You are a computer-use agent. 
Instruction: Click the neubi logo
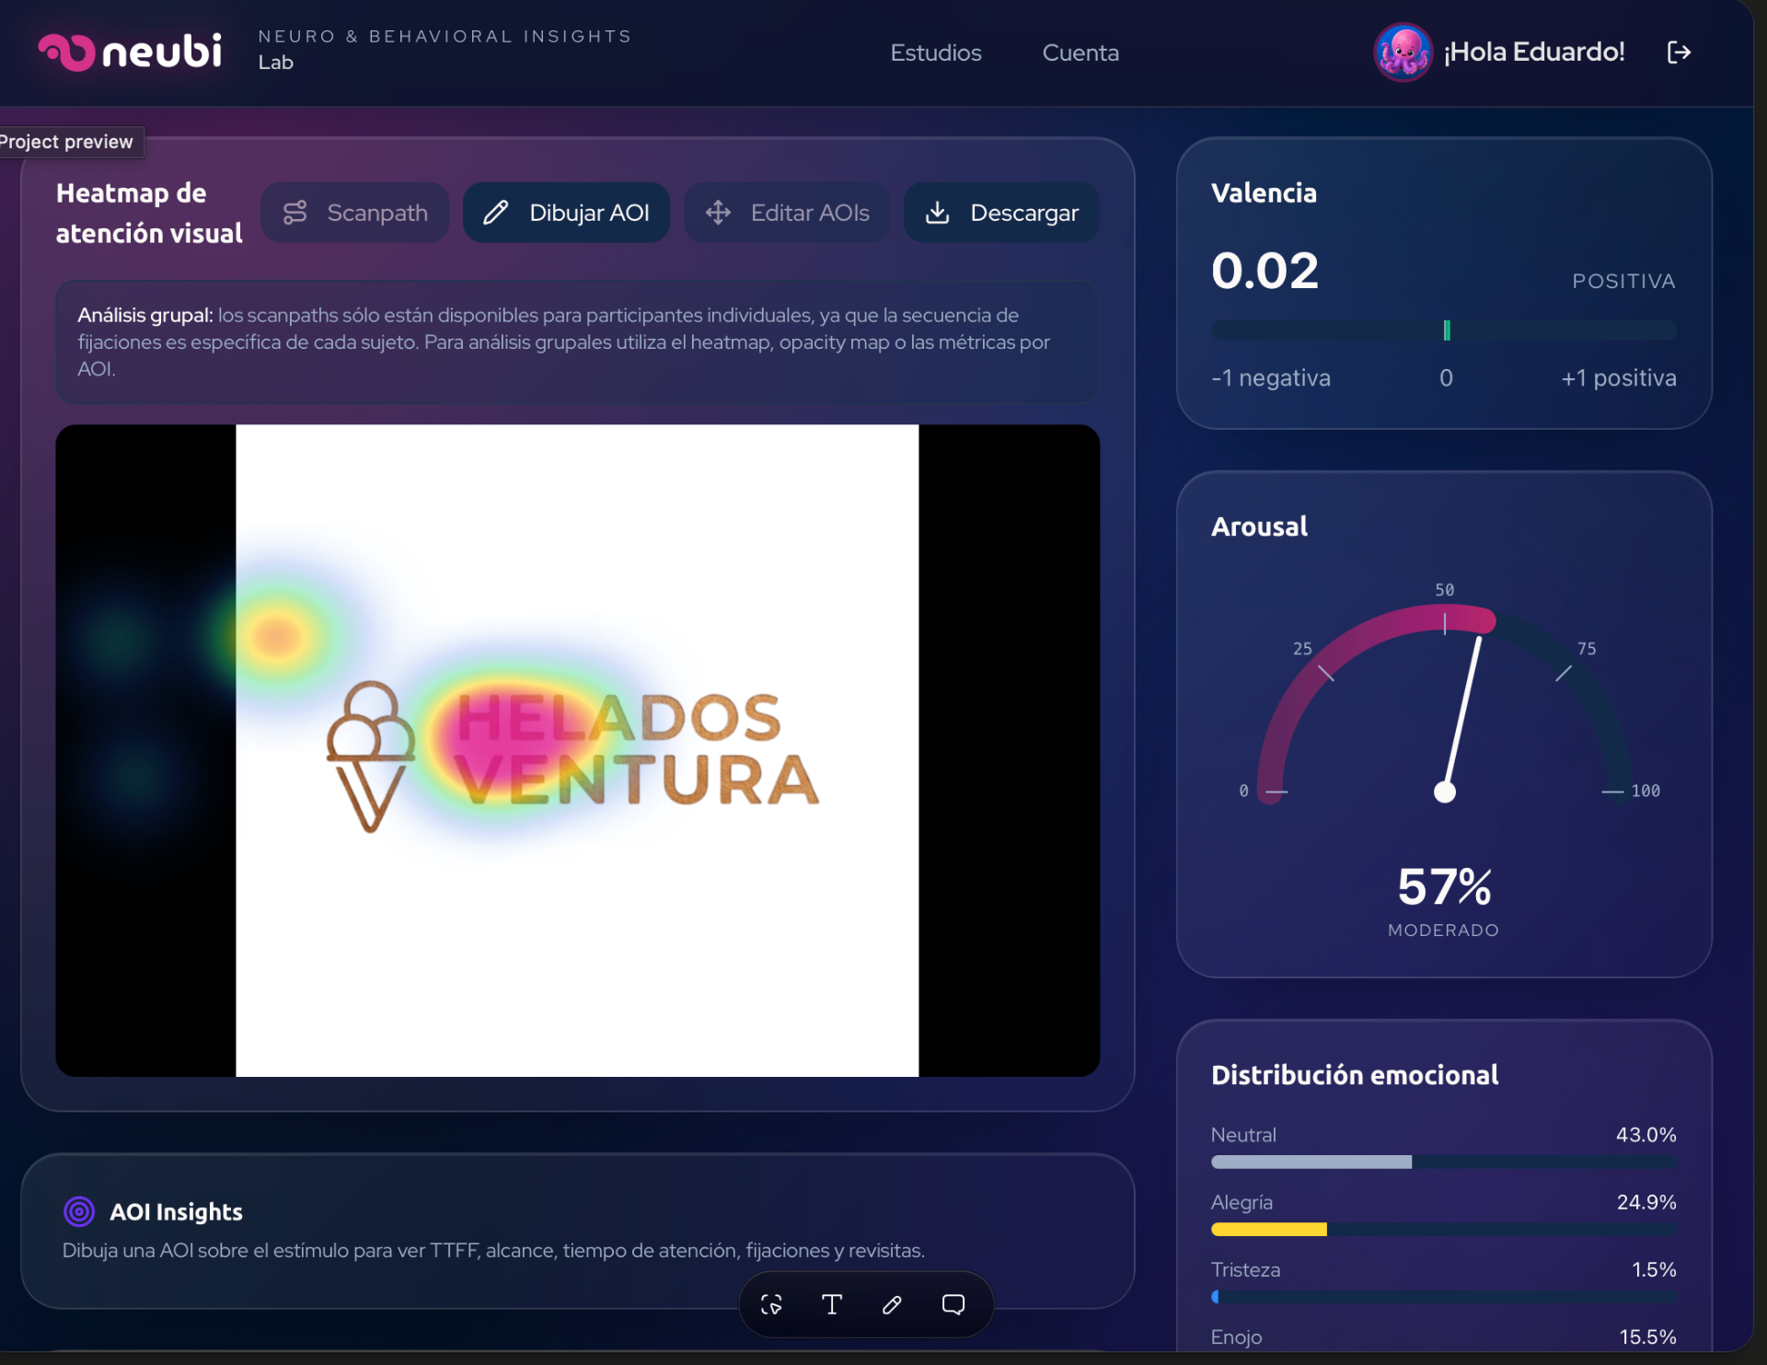(130, 52)
